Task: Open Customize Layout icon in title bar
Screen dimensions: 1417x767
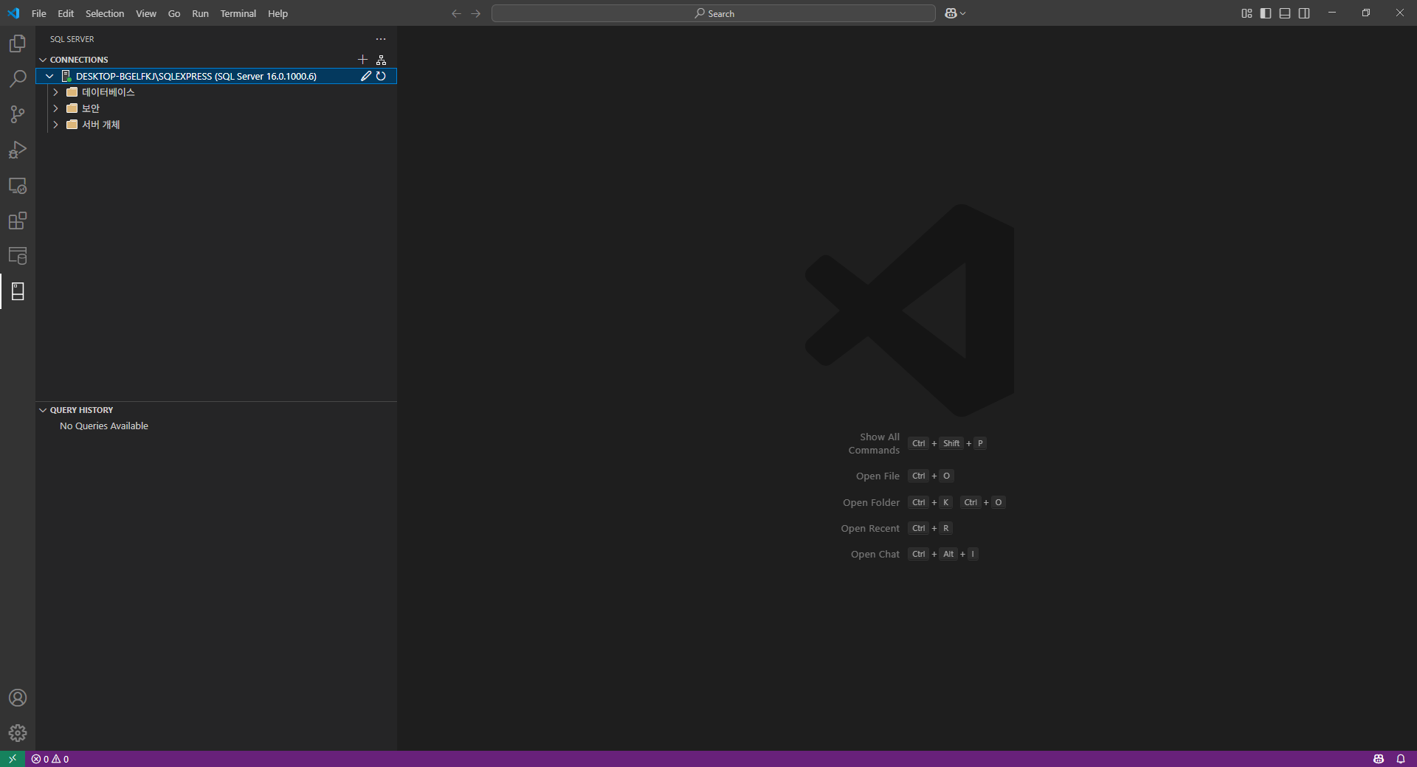Action: (1247, 13)
